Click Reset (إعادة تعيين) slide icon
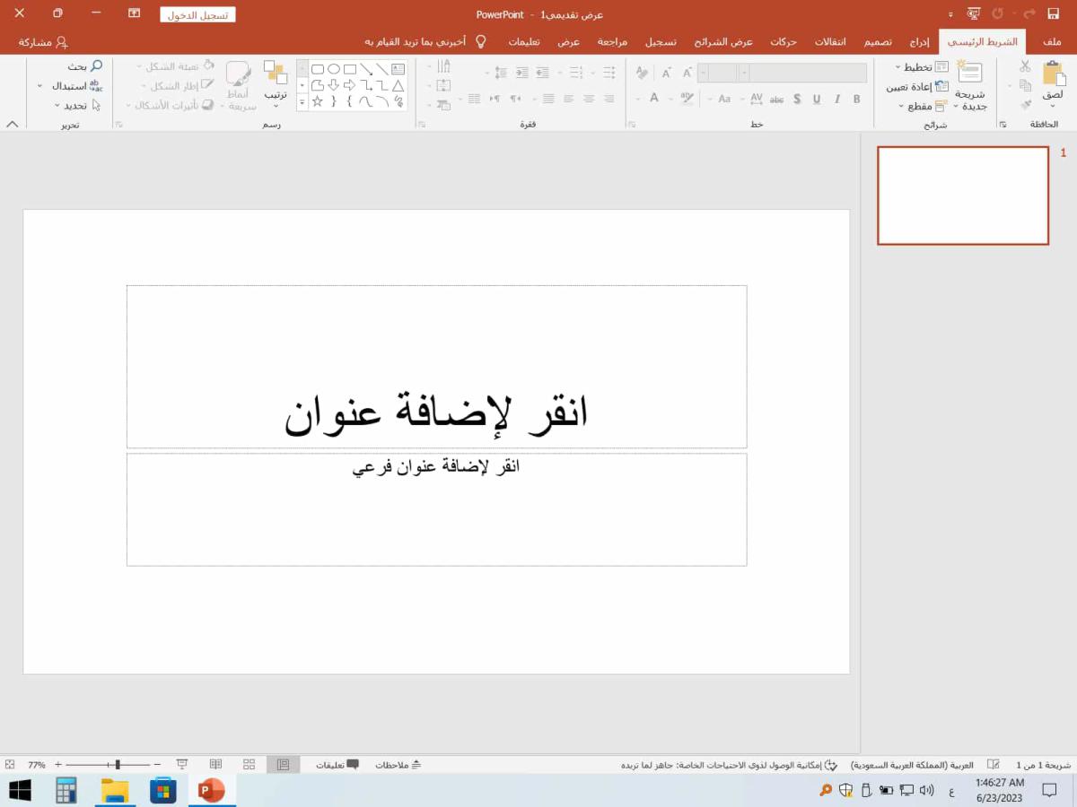1077x807 pixels. click(x=941, y=86)
